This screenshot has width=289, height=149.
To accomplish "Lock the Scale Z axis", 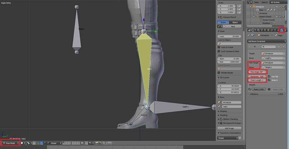I will pyautogui.click(x=239, y=13).
